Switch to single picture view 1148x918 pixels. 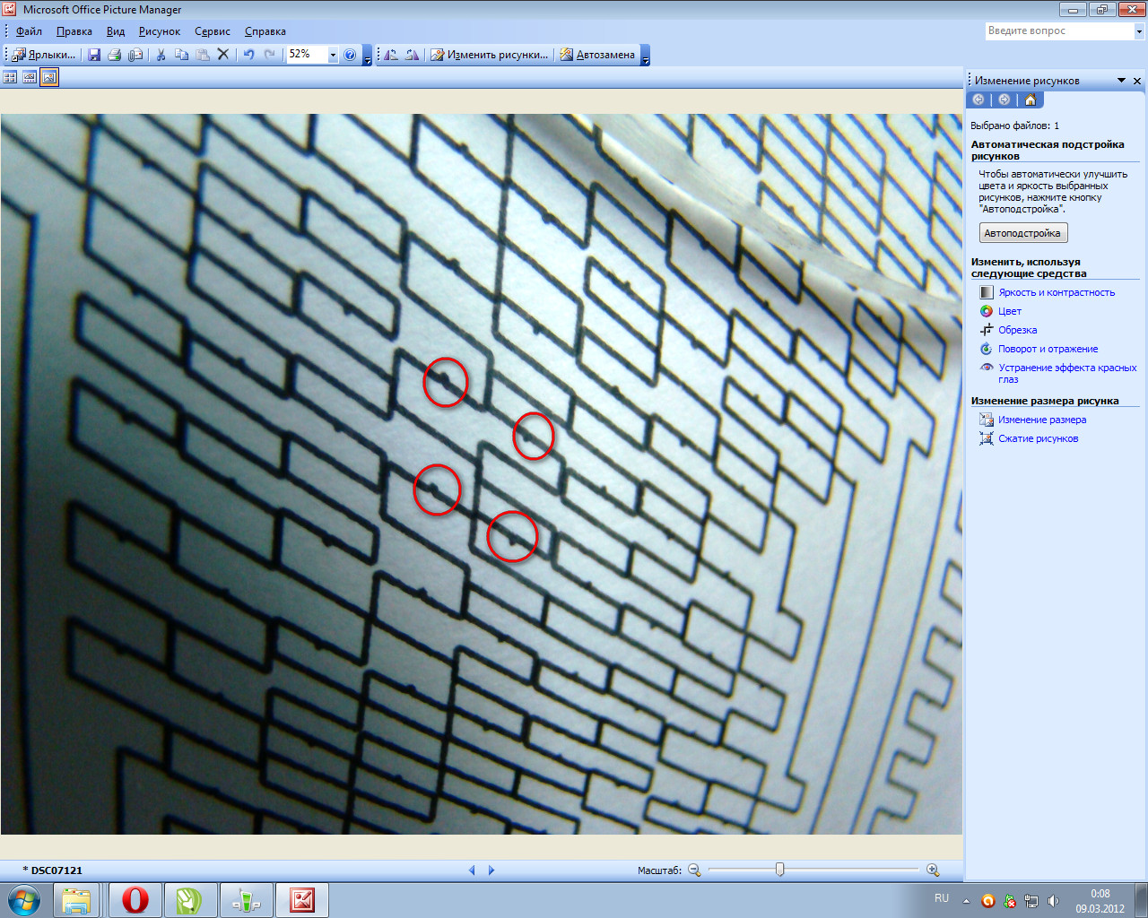click(x=49, y=77)
